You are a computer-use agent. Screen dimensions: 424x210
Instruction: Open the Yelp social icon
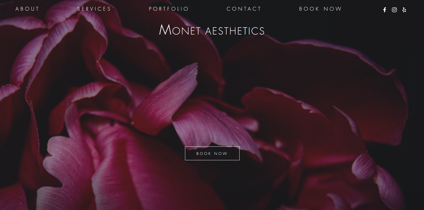click(404, 10)
